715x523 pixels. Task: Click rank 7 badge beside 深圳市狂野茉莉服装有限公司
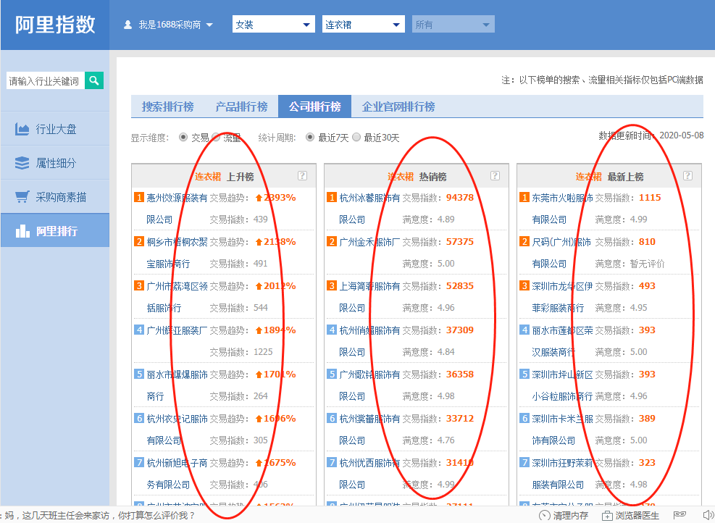[524, 463]
